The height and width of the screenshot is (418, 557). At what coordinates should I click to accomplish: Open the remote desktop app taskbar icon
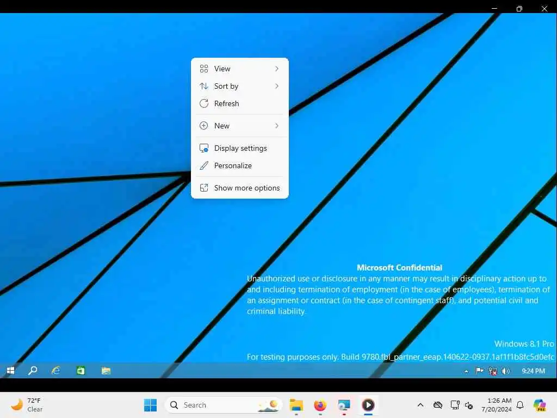click(x=344, y=405)
